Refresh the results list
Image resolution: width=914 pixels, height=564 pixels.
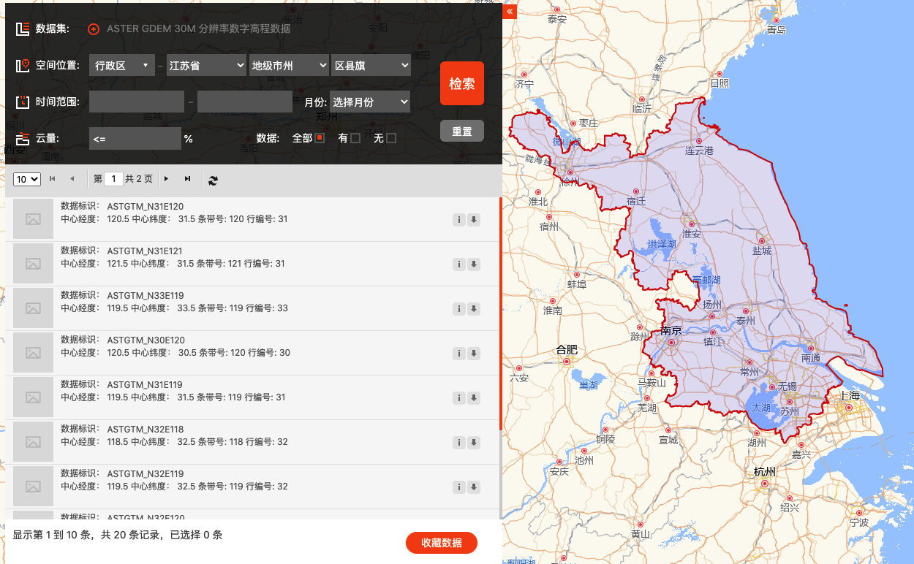click(213, 180)
